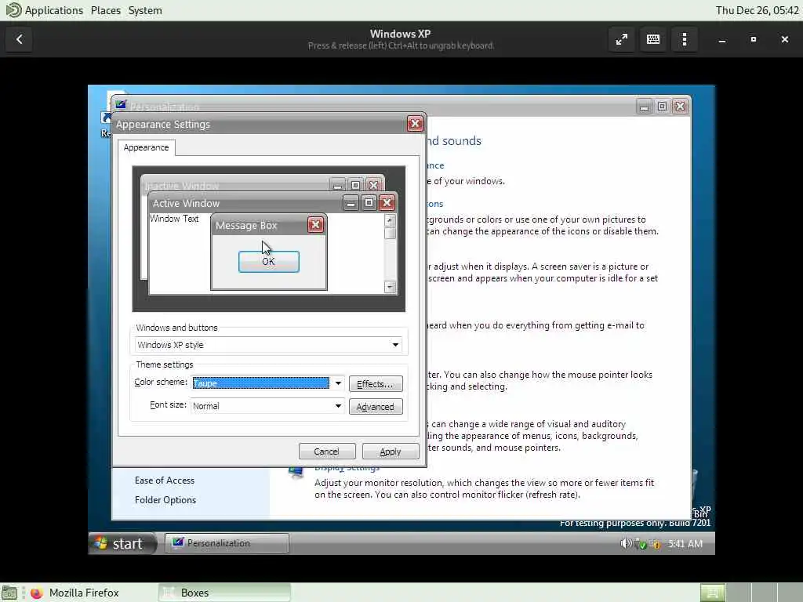803x602 pixels.
Task: Maximize the Personalization window
Action: pos(662,106)
